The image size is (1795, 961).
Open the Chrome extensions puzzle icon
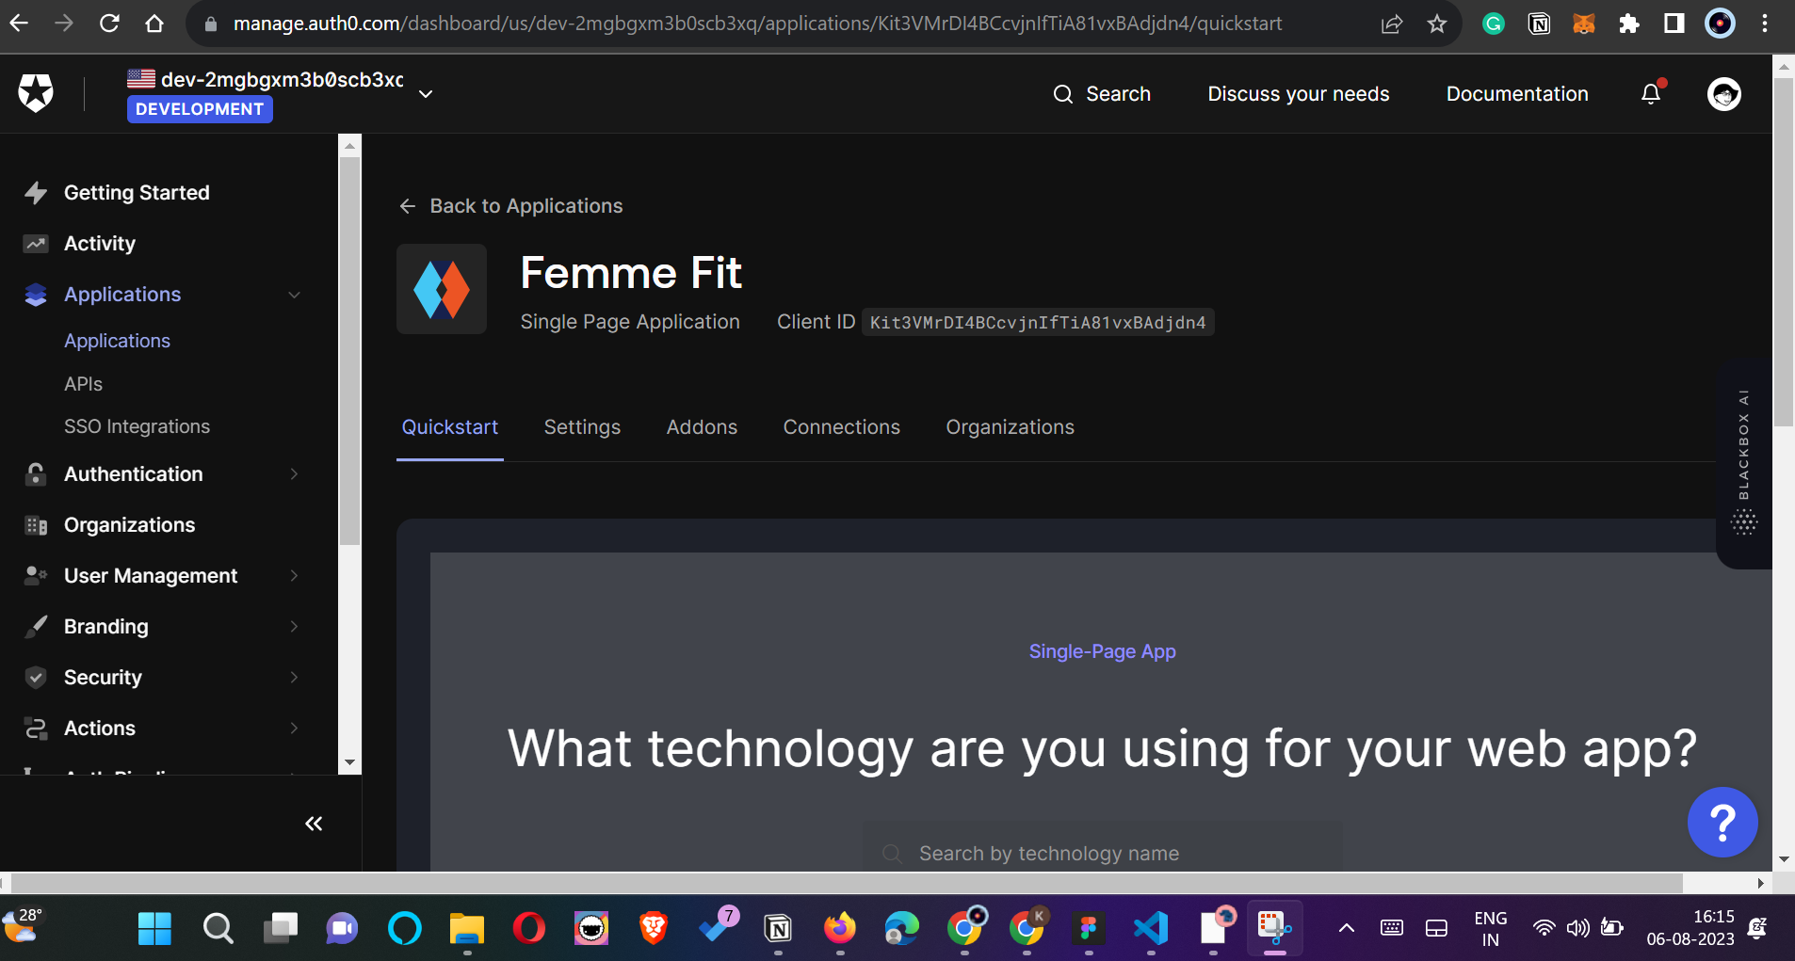pyautogui.click(x=1629, y=24)
